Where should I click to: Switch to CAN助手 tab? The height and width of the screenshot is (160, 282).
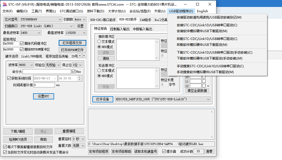click(146, 20)
